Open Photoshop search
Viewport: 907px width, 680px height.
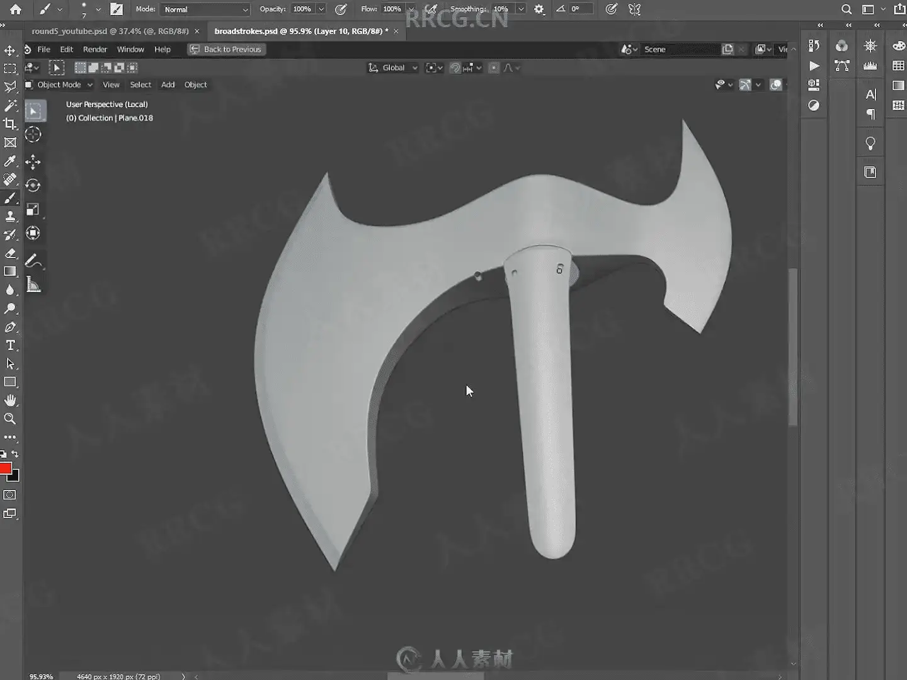coord(847,9)
